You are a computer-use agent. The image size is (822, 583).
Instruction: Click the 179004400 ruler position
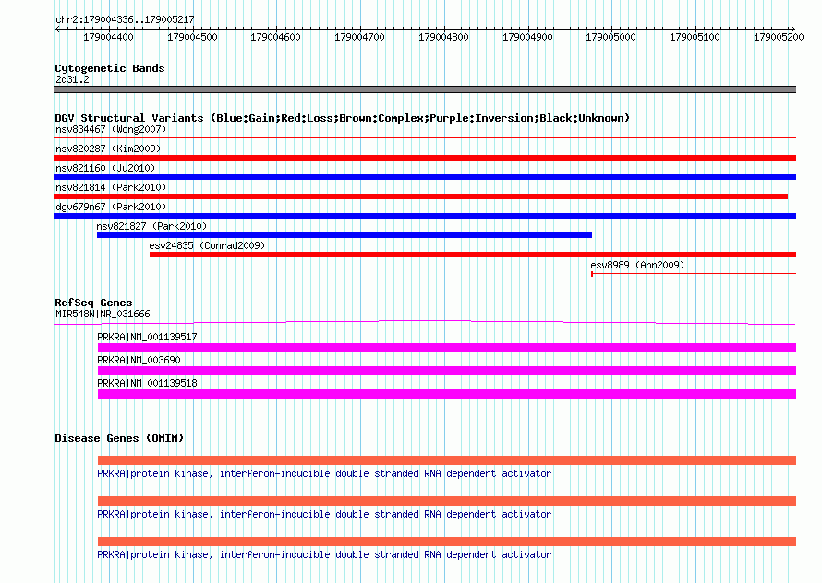click(x=108, y=37)
